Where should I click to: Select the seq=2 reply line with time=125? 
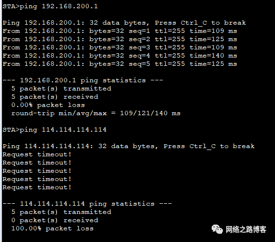(x=120, y=39)
